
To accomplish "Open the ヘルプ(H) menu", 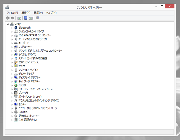I will point(51,13).
